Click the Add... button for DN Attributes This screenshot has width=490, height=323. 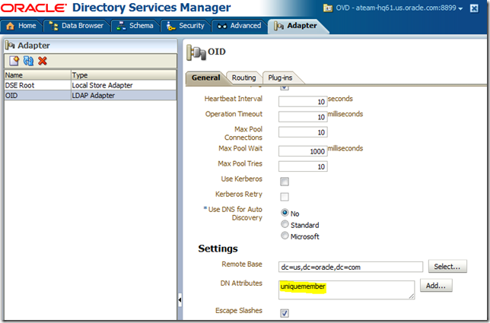435,286
